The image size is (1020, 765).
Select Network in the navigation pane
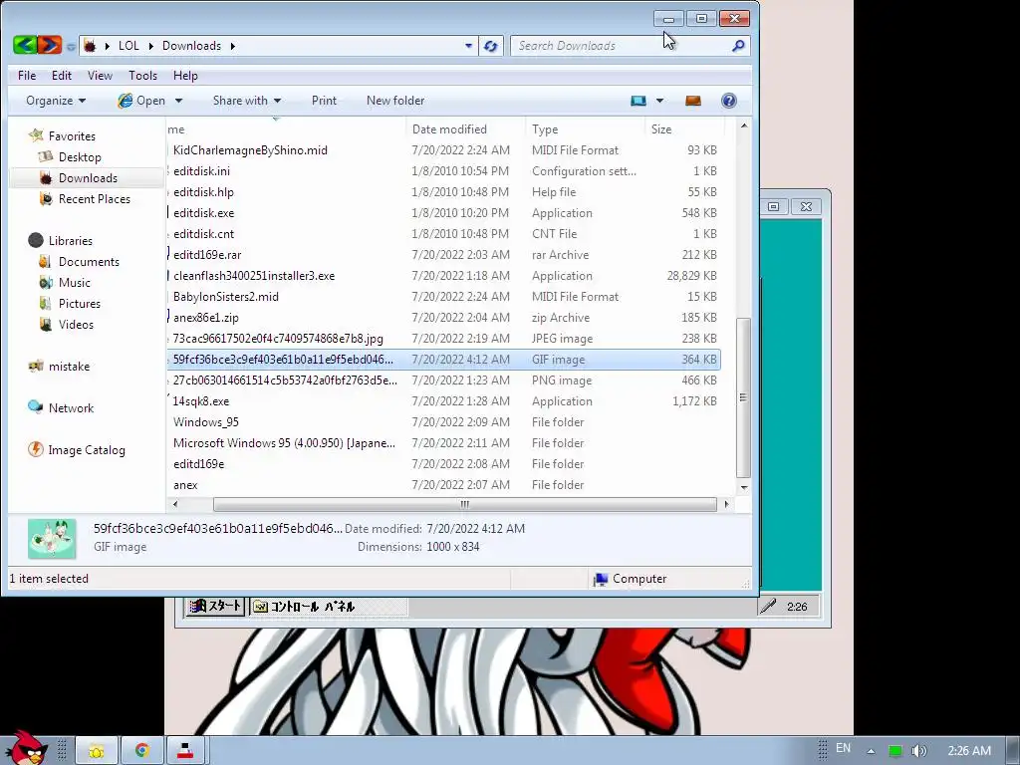coord(71,407)
